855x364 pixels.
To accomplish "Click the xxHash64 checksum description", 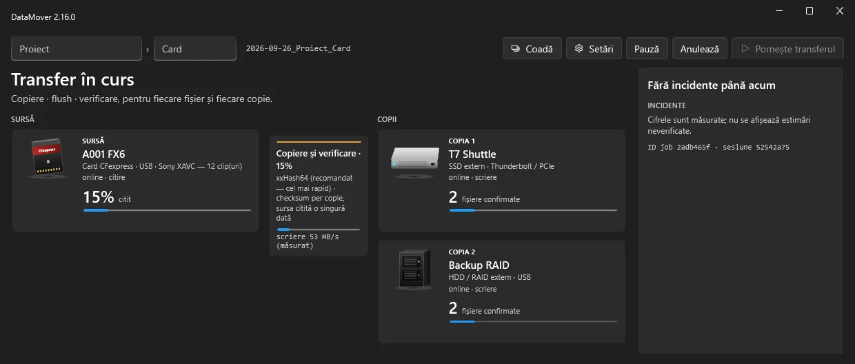I will 315,198.
